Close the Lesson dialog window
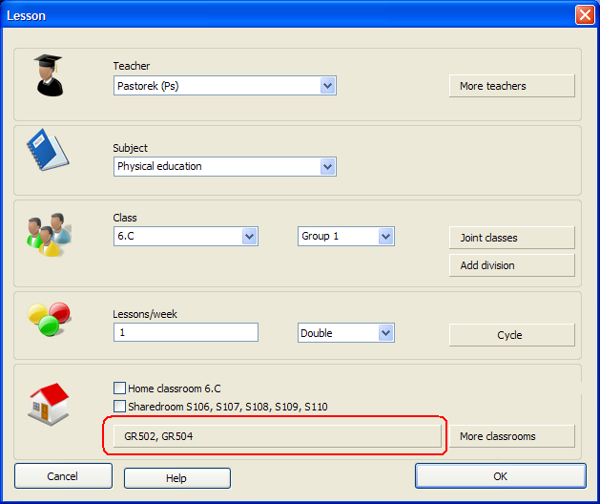The height and width of the screenshot is (504, 600). [584, 15]
